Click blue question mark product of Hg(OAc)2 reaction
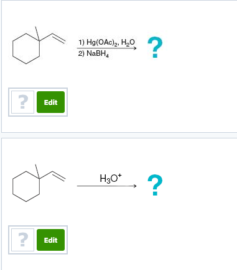The image size is (237, 270). (155, 47)
